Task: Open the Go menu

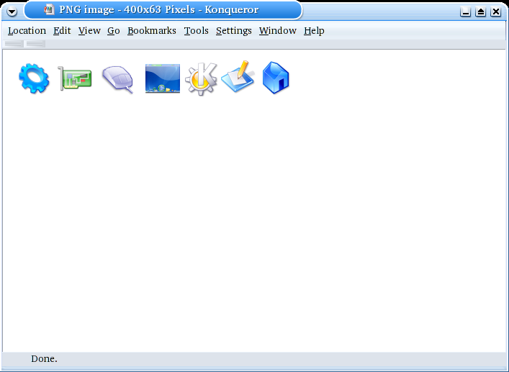Action: tap(114, 31)
